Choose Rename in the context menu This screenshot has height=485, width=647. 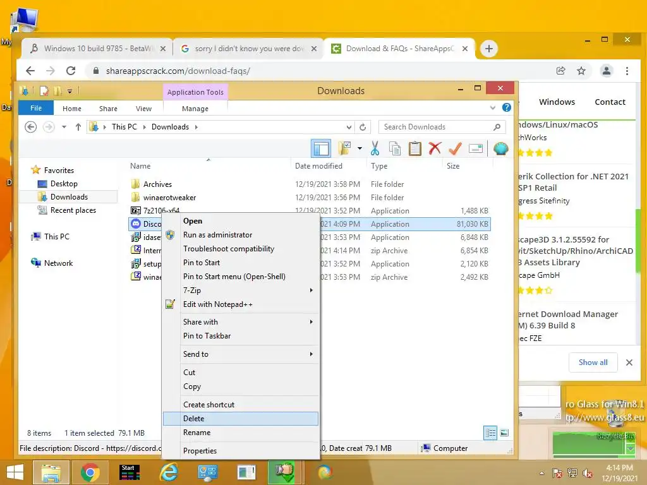[x=241, y=433]
